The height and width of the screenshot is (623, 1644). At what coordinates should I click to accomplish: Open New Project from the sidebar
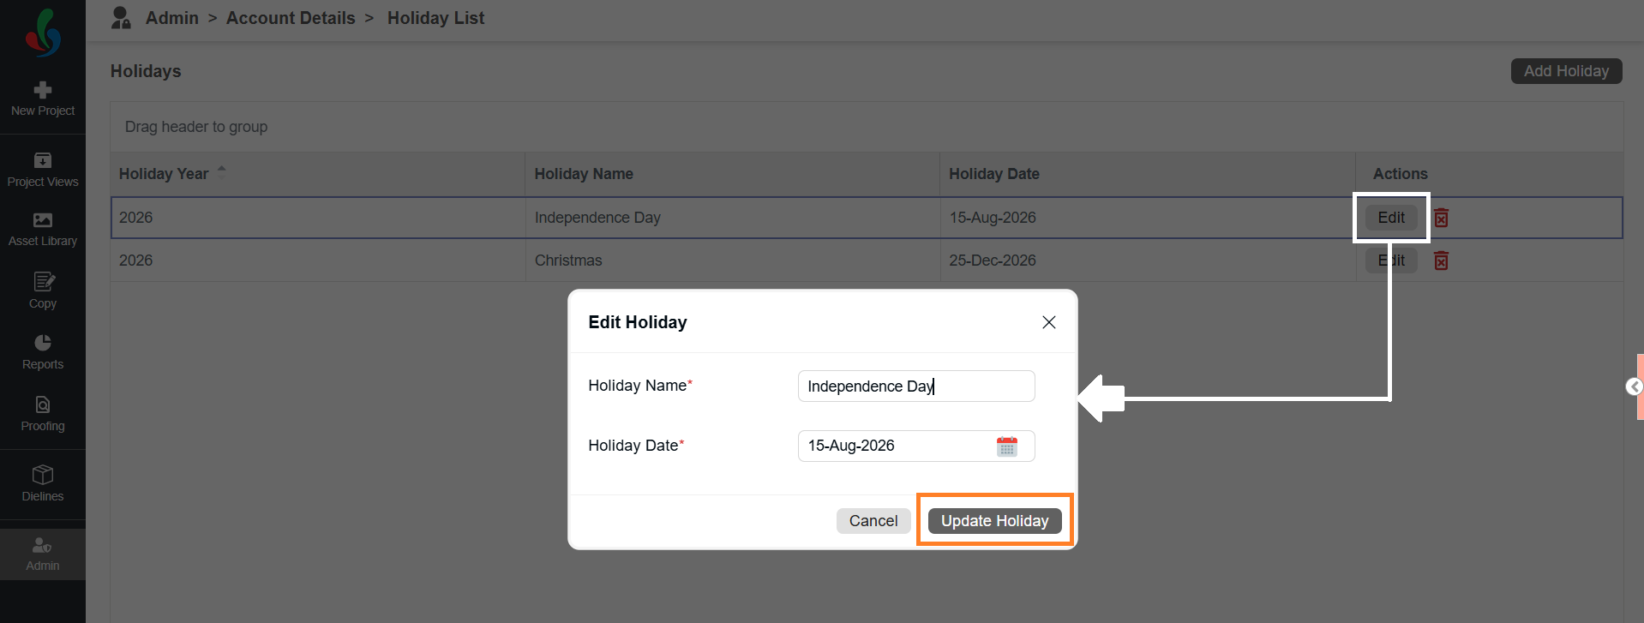[43, 99]
